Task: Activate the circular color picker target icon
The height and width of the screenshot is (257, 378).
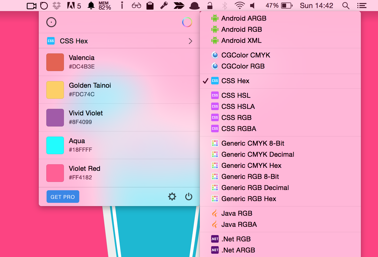Action: click(51, 22)
